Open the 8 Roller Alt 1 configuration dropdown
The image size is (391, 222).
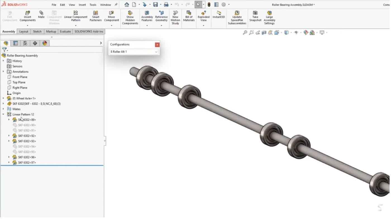(156, 52)
